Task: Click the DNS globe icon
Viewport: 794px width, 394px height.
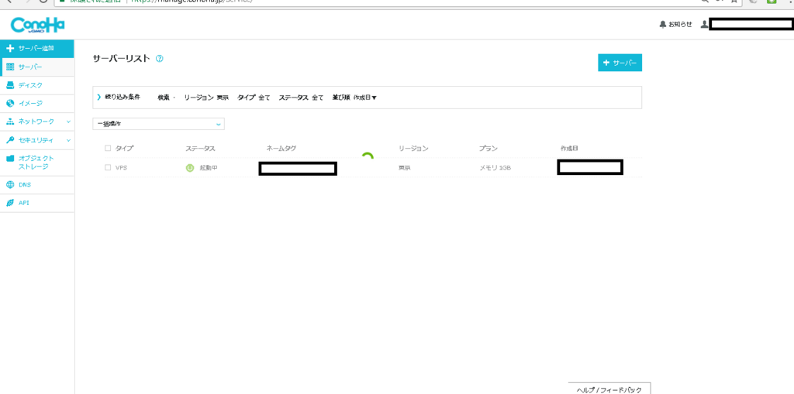Action: [x=9, y=184]
